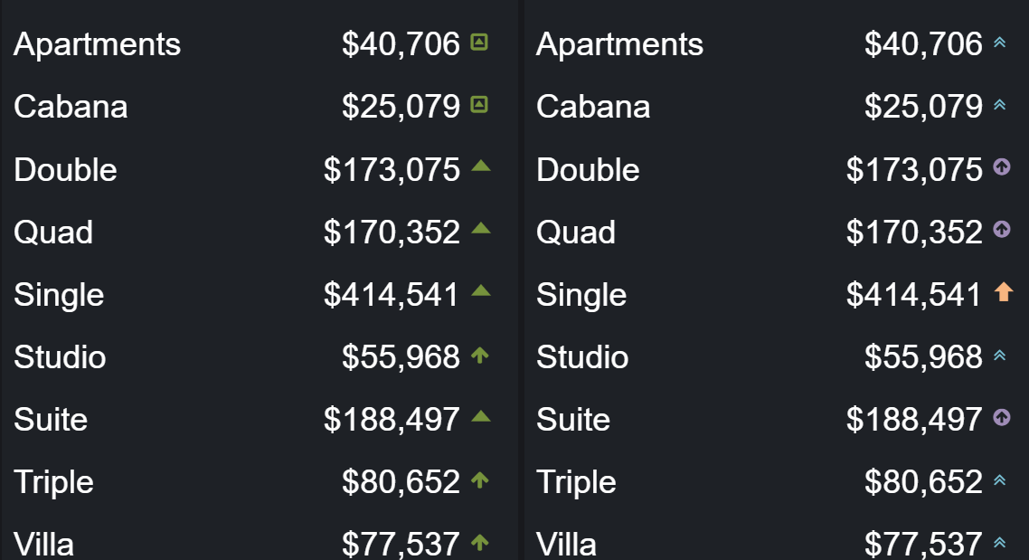The image size is (1029, 560).
Task: Click the purple circled arrow beside Quad in the right table
Action: (1002, 229)
